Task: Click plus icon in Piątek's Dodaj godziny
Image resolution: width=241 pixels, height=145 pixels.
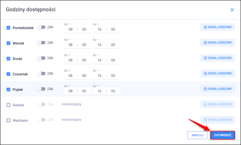Action: [x=205, y=89]
